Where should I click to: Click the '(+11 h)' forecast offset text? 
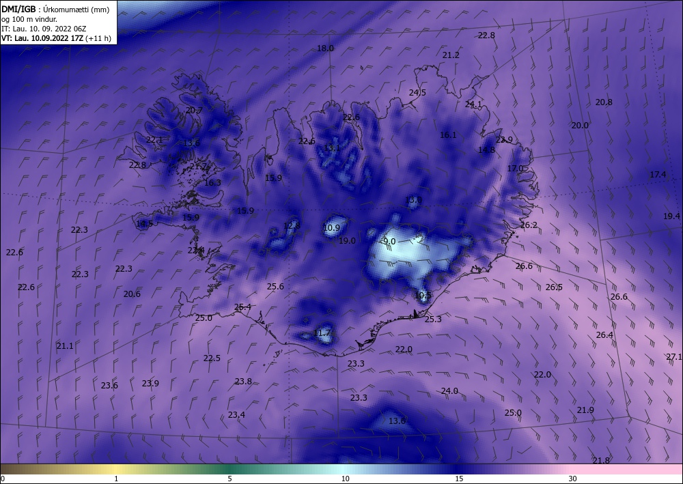(98, 38)
